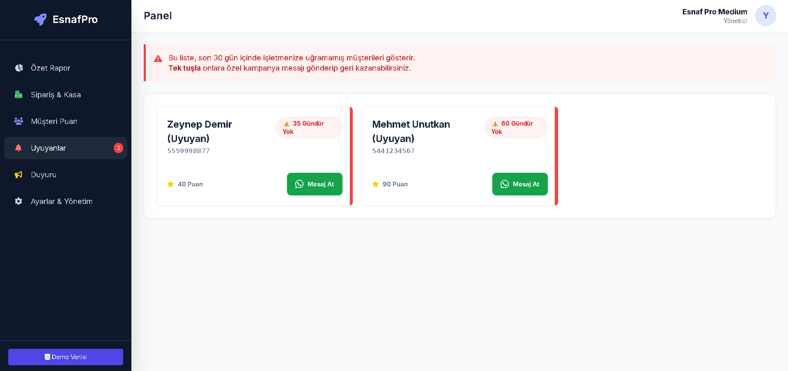Send WhatsApp message to Zeynep Demir
Viewport: 788px width, 371px height.
click(x=315, y=184)
